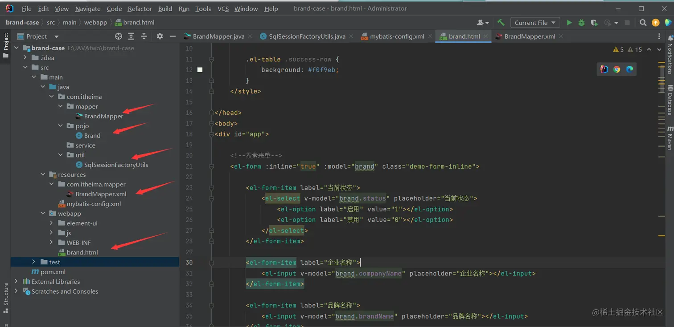Open Search Everywhere magnifier icon
674x327 pixels.
coord(643,23)
